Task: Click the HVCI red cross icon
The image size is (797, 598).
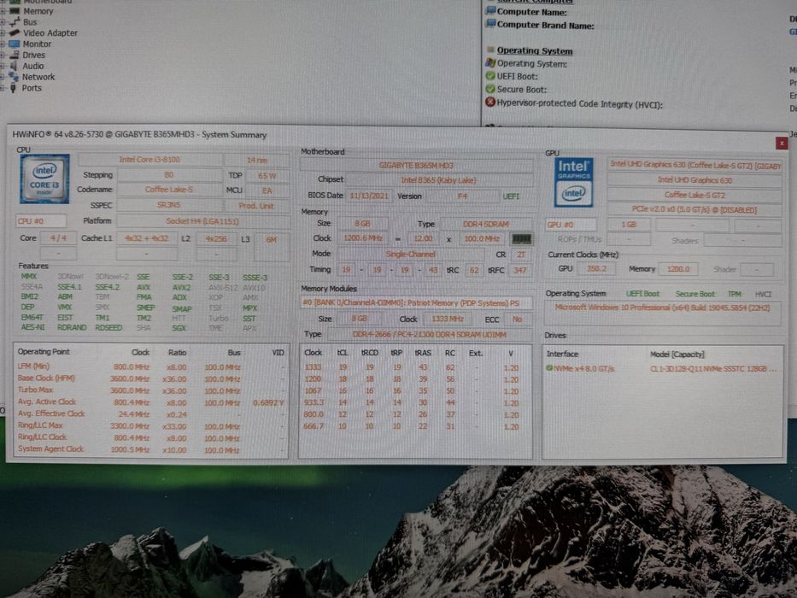Action: tap(490, 103)
